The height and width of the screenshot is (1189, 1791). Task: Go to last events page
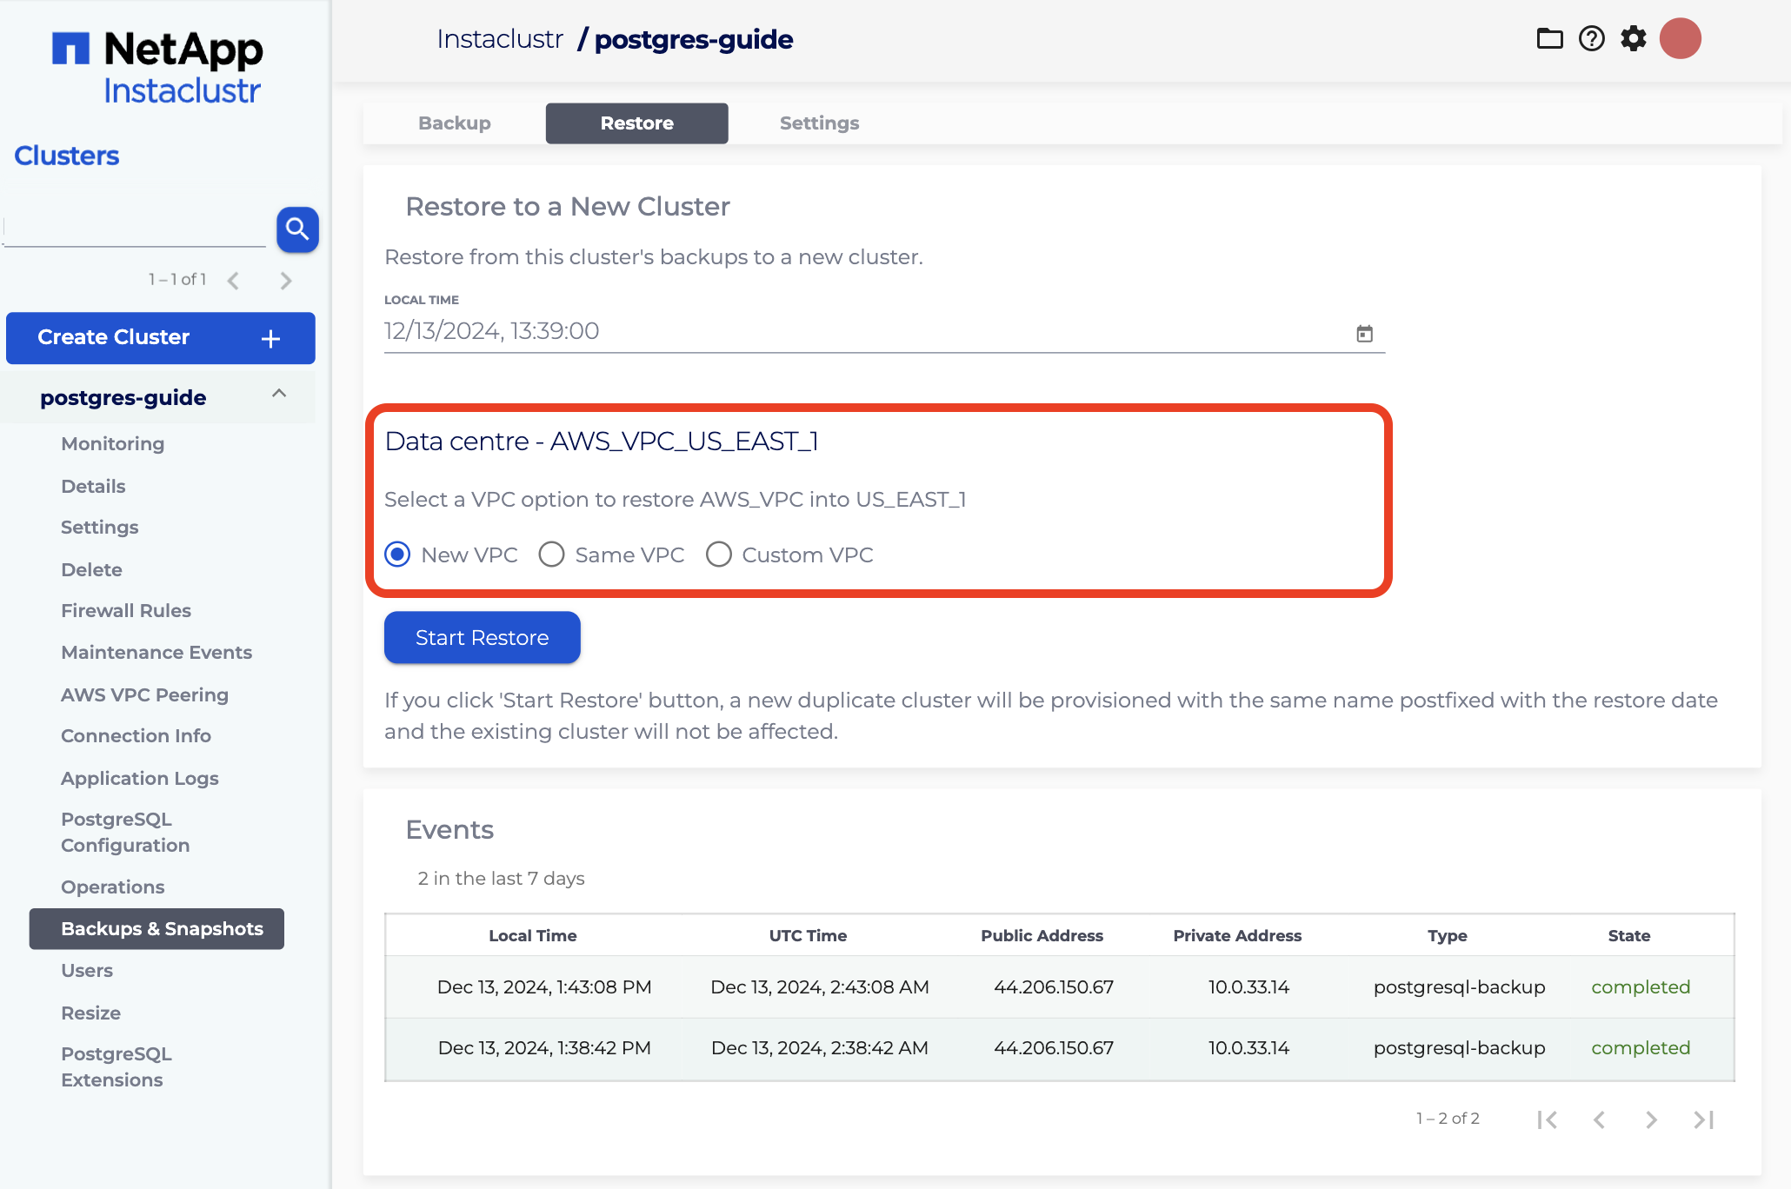[x=1703, y=1119]
